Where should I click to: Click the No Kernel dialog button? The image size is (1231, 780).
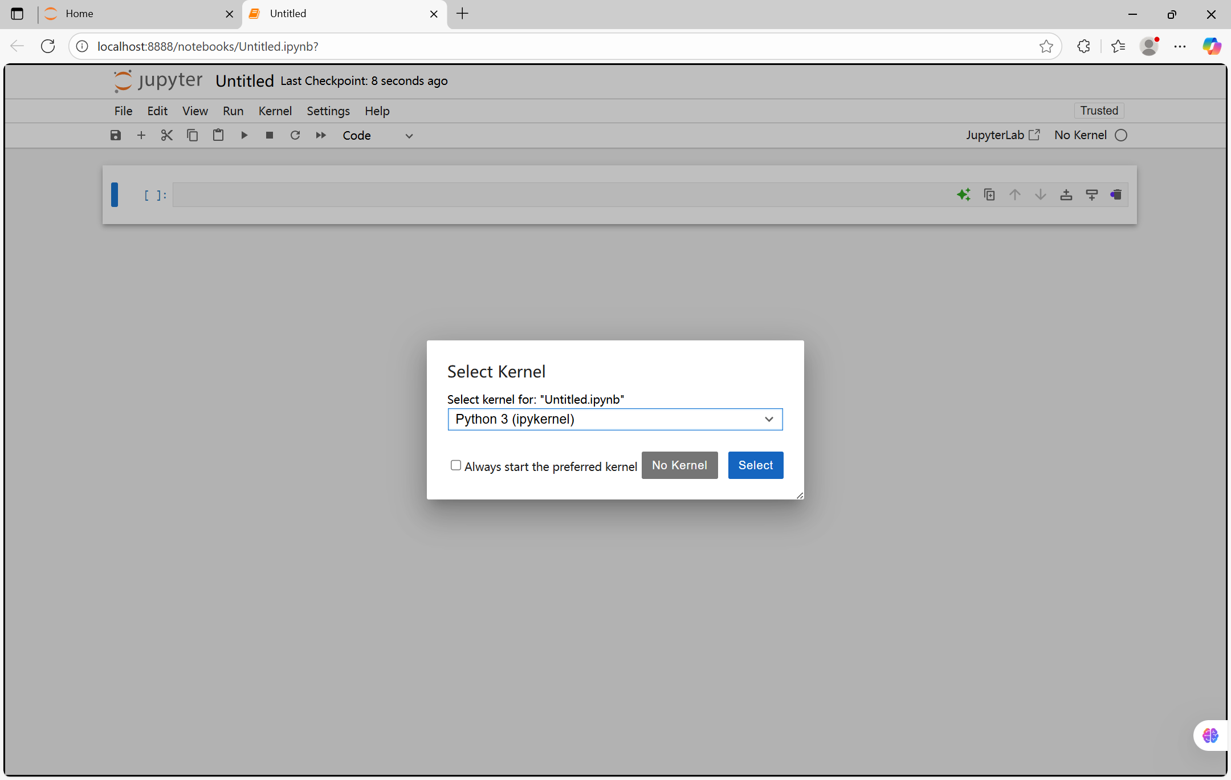click(679, 465)
